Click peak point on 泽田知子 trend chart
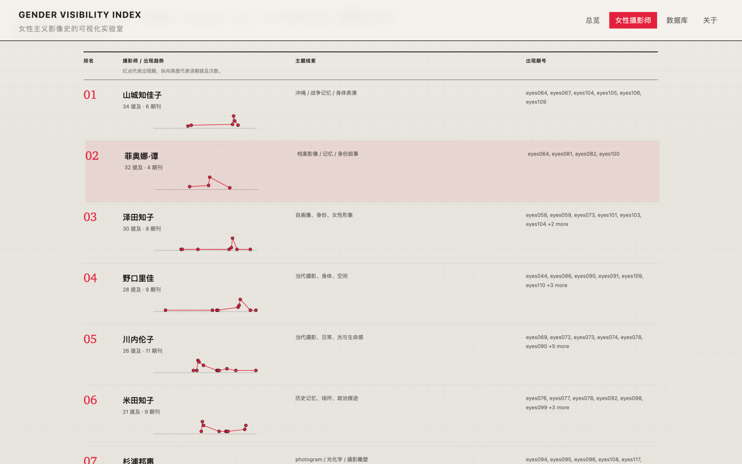This screenshot has height=464, width=742. [x=233, y=238]
